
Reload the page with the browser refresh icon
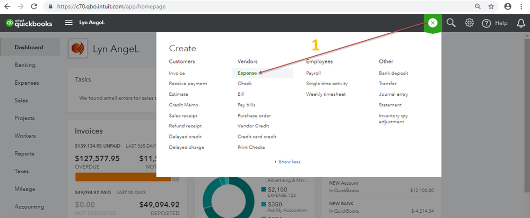point(34,6)
